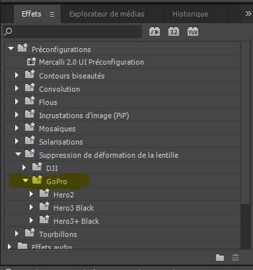
Task: Click the DJI preset folder icon
Action: [37, 167]
